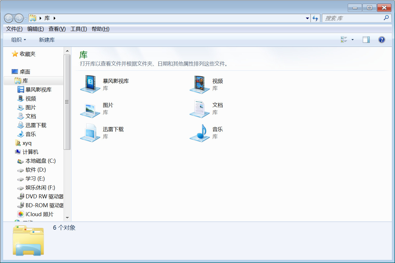Minimize the library window

(355, 8)
